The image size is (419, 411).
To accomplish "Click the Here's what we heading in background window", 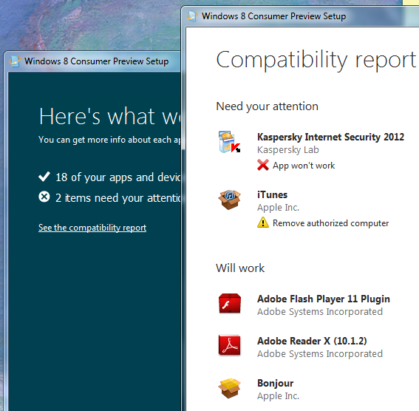I will point(110,116).
